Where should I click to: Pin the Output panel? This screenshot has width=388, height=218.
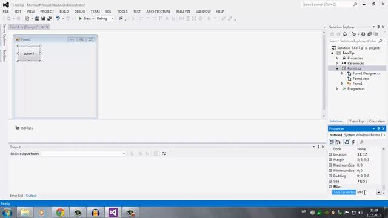[x=318, y=147]
